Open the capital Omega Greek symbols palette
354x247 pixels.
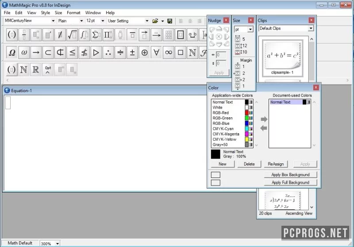pyautogui.click(x=12, y=53)
